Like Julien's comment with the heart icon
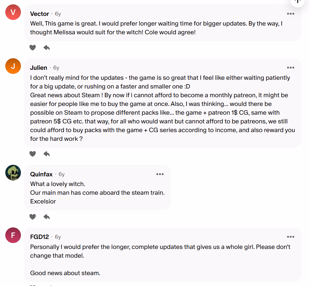This screenshot has width=310, height=286. pos(32,154)
